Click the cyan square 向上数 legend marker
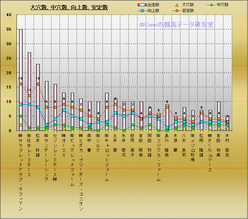The width and height of the screenshot is (248, 219). [142, 11]
